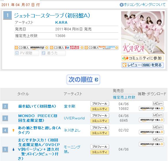Image resolution: width=168 pixels, height=161 pixels.
Task: Click レビュー button in the MONDO PIECE row
Action: coord(158,115)
